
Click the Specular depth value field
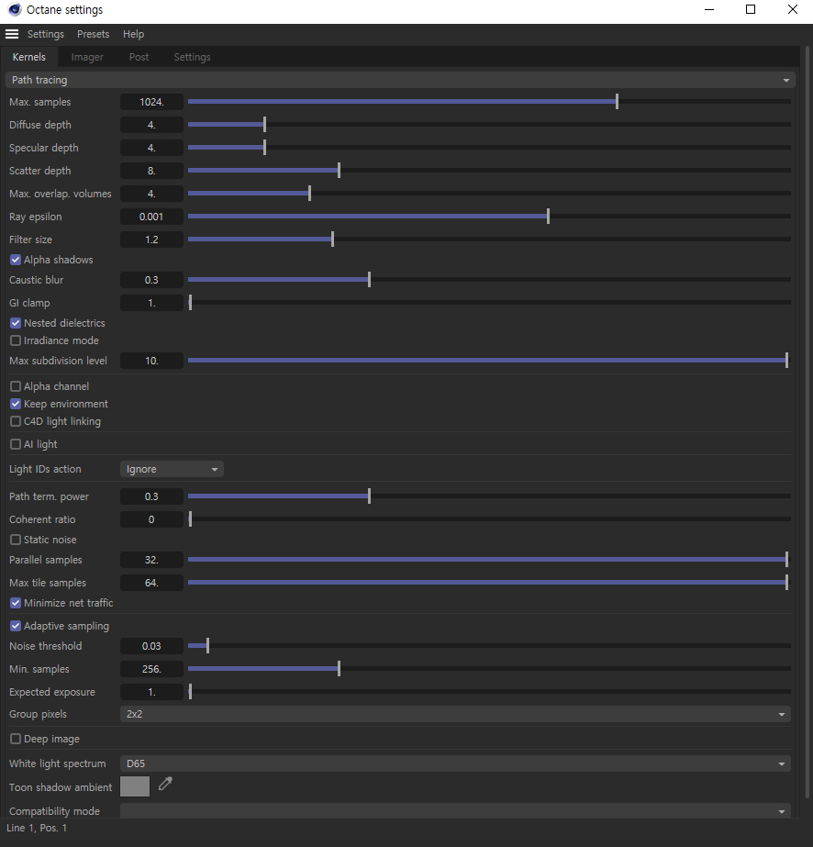(x=151, y=148)
